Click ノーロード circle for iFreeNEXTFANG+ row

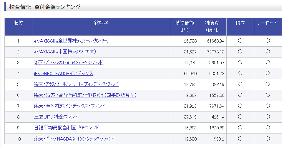268,73
